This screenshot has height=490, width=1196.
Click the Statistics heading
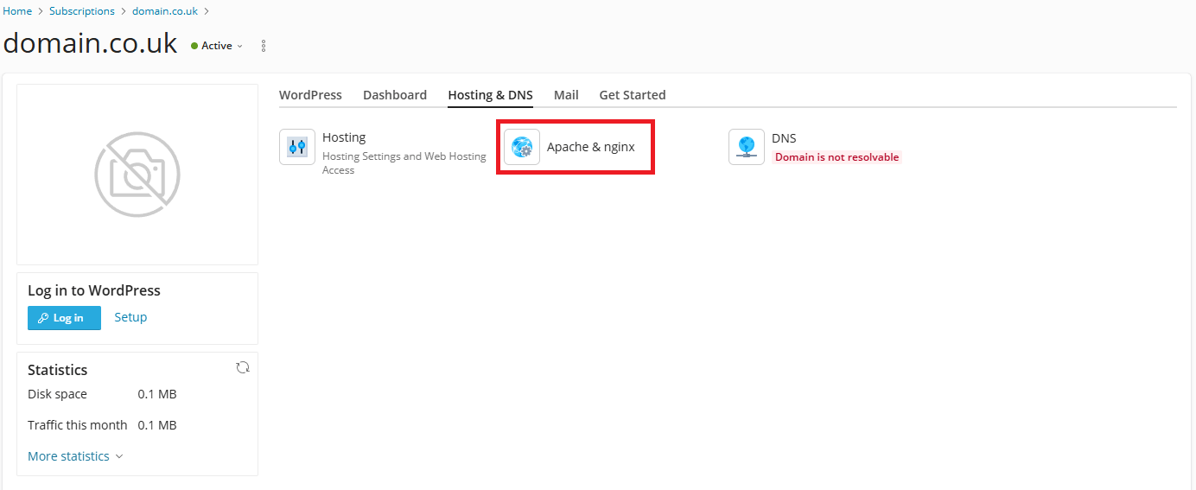click(58, 370)
